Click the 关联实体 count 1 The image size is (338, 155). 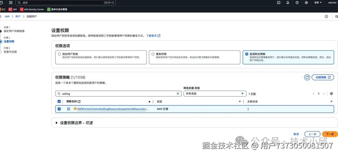(x=248, y=109)
